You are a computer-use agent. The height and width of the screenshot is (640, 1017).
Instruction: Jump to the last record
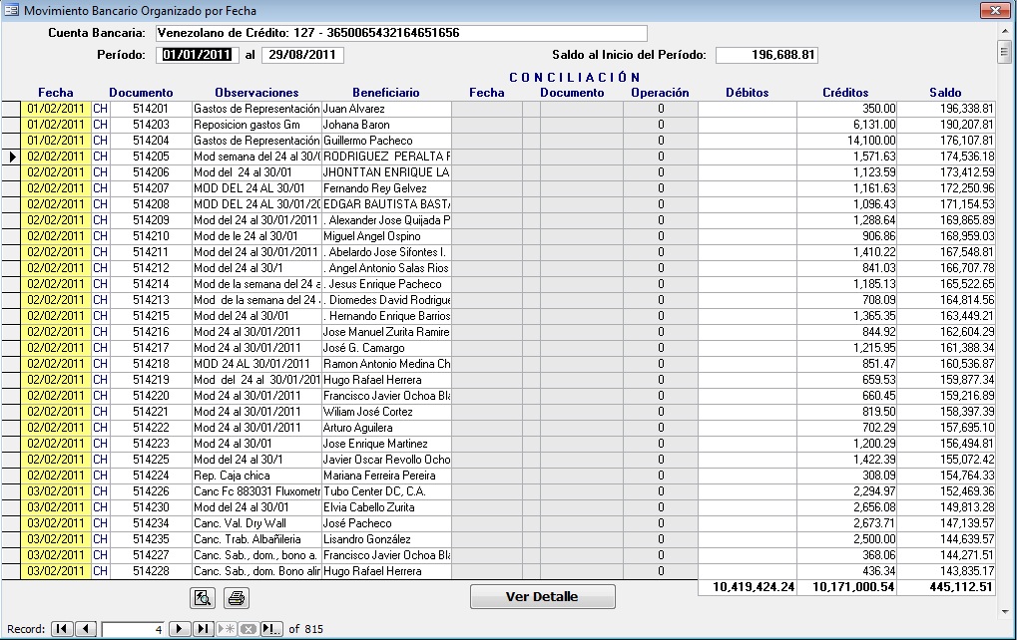[203, 628]
